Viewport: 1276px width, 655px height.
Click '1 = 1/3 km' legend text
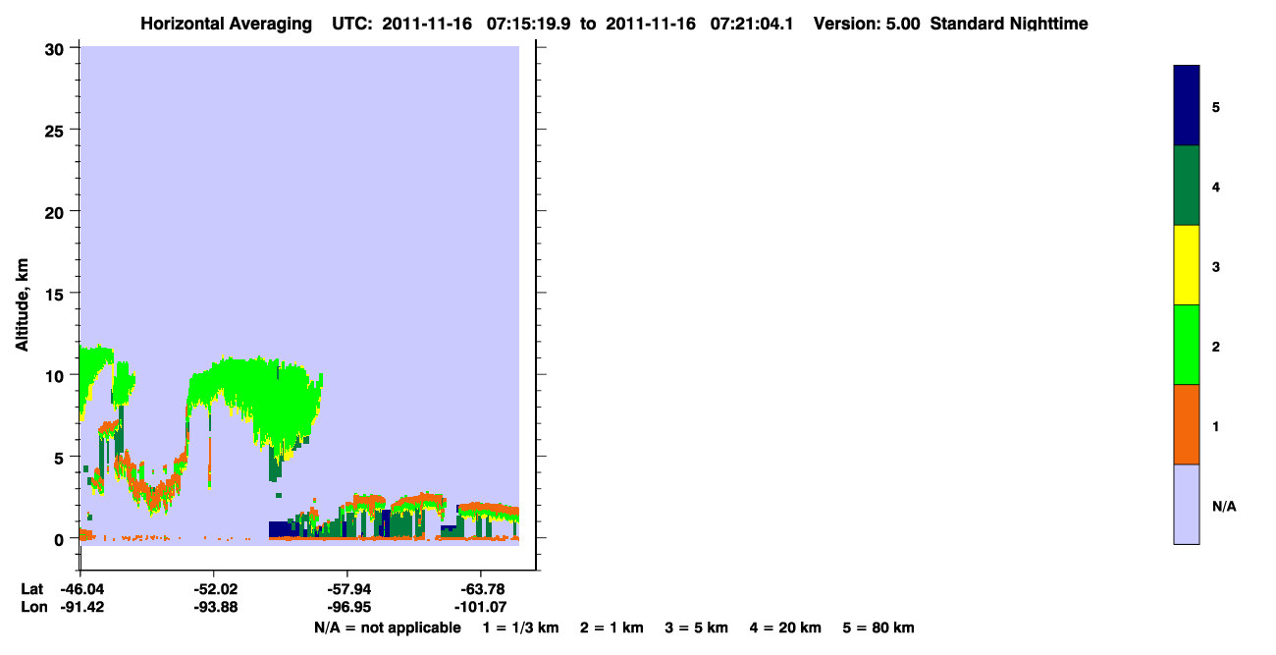click(520, 628)
